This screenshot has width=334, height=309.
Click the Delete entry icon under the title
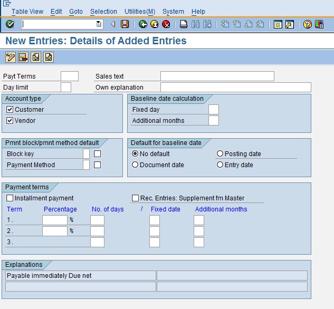click(x=23, y=57)
